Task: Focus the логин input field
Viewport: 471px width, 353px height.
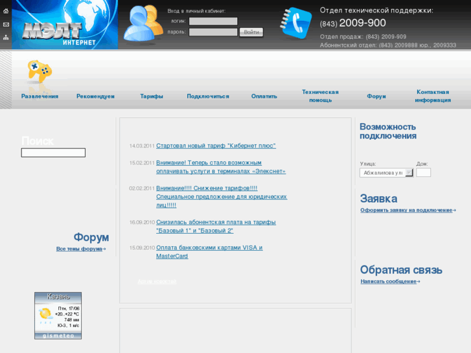Action: [213, 21]
